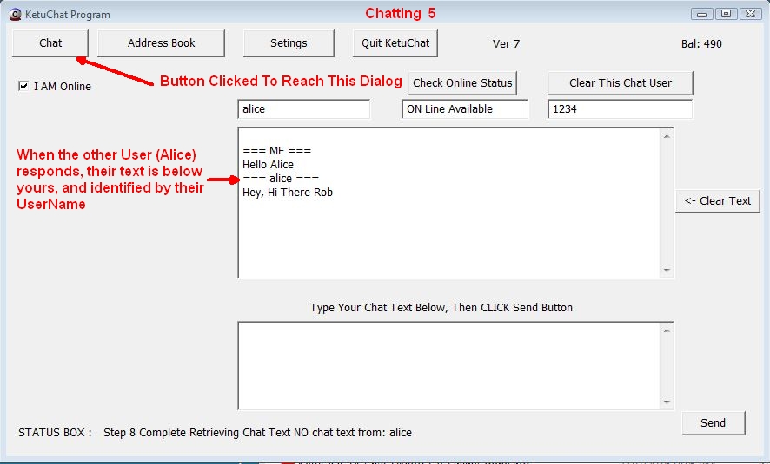Click the field containing 1234
This screenshot has height=464, width=770.
620,109
